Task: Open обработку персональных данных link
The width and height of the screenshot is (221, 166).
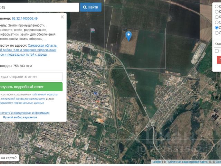Action: tap(22, 103)
